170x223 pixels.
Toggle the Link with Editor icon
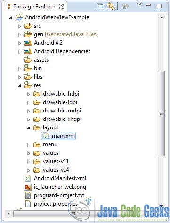click(111, 7)
